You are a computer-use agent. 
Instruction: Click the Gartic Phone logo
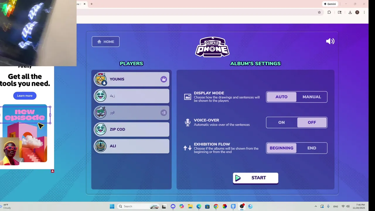[212, 47]
